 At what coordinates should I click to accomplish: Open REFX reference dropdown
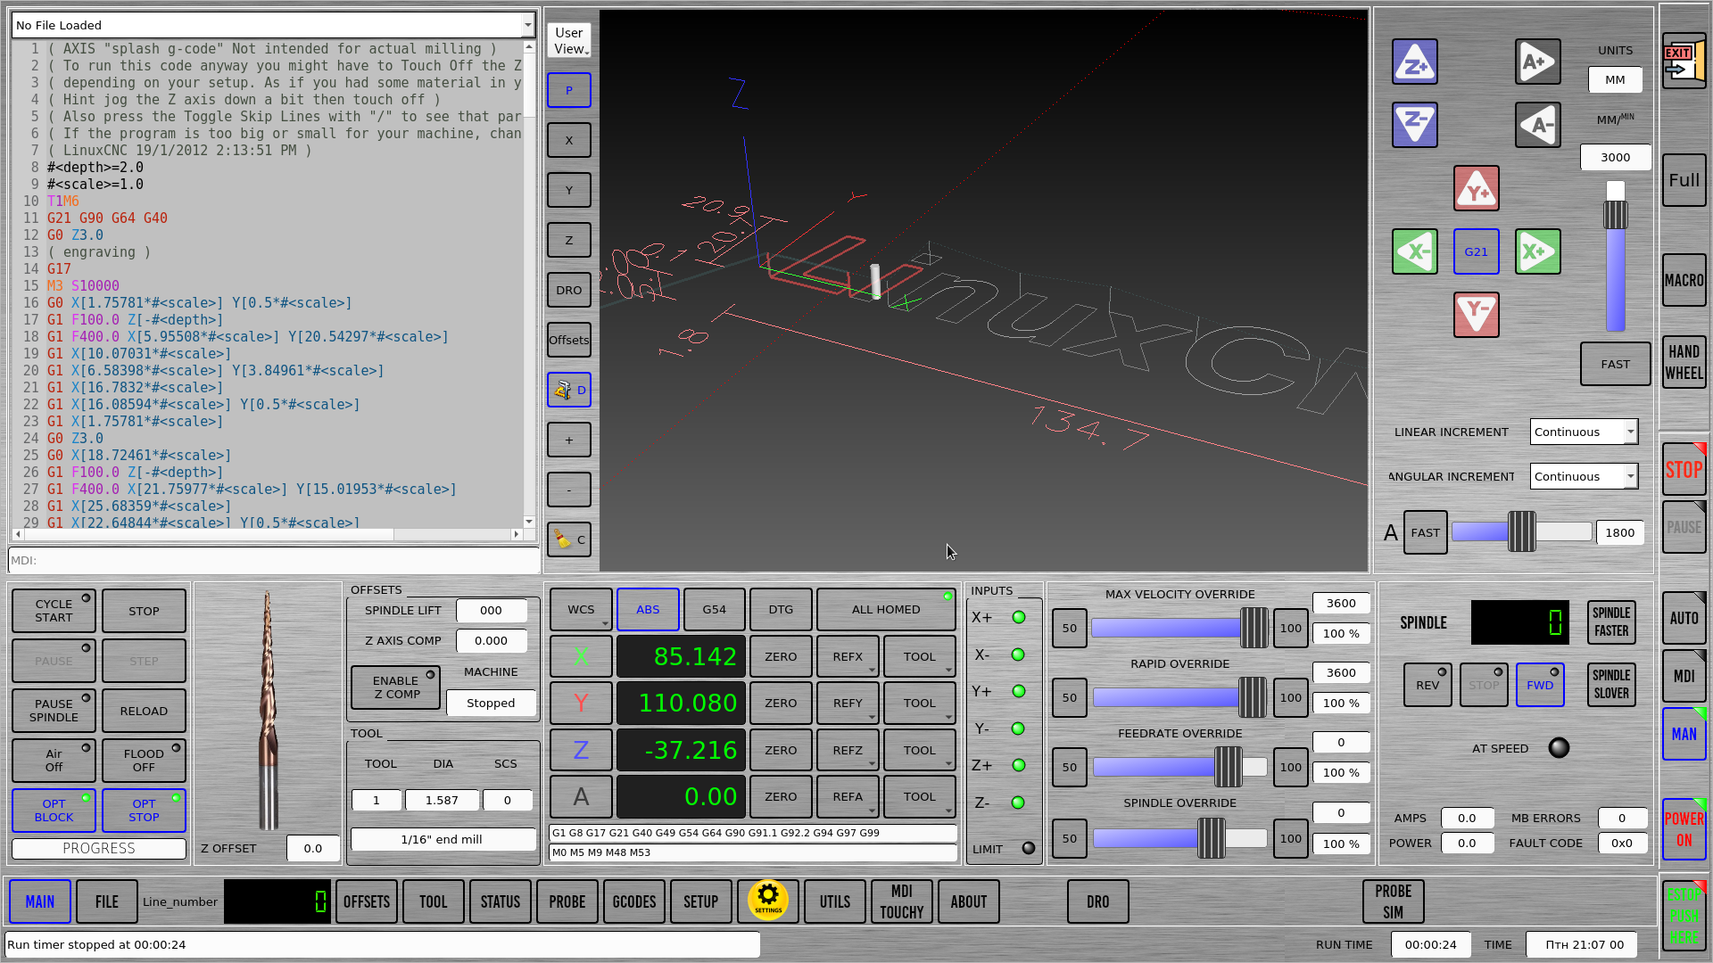coord(848,657)
